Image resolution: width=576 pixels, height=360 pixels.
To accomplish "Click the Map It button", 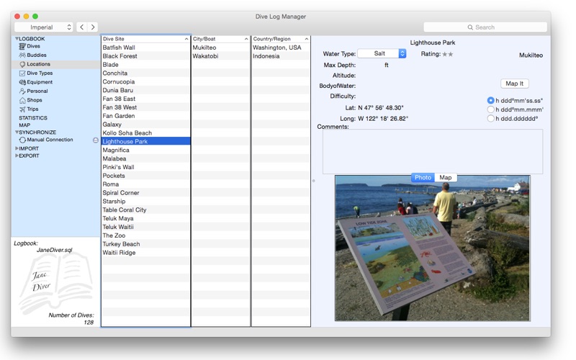I will pos(514,84).
